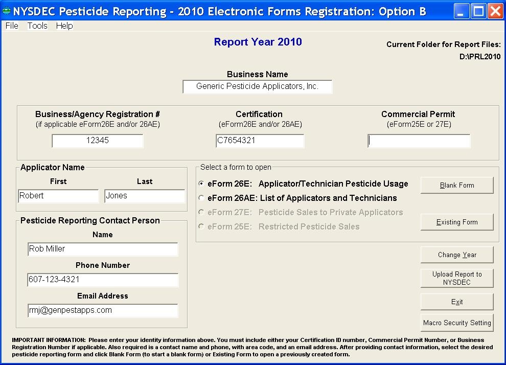Viewport: 506px width, 365px height.
Task: Click the contact person Name field
Action: (x=103, y=249)
